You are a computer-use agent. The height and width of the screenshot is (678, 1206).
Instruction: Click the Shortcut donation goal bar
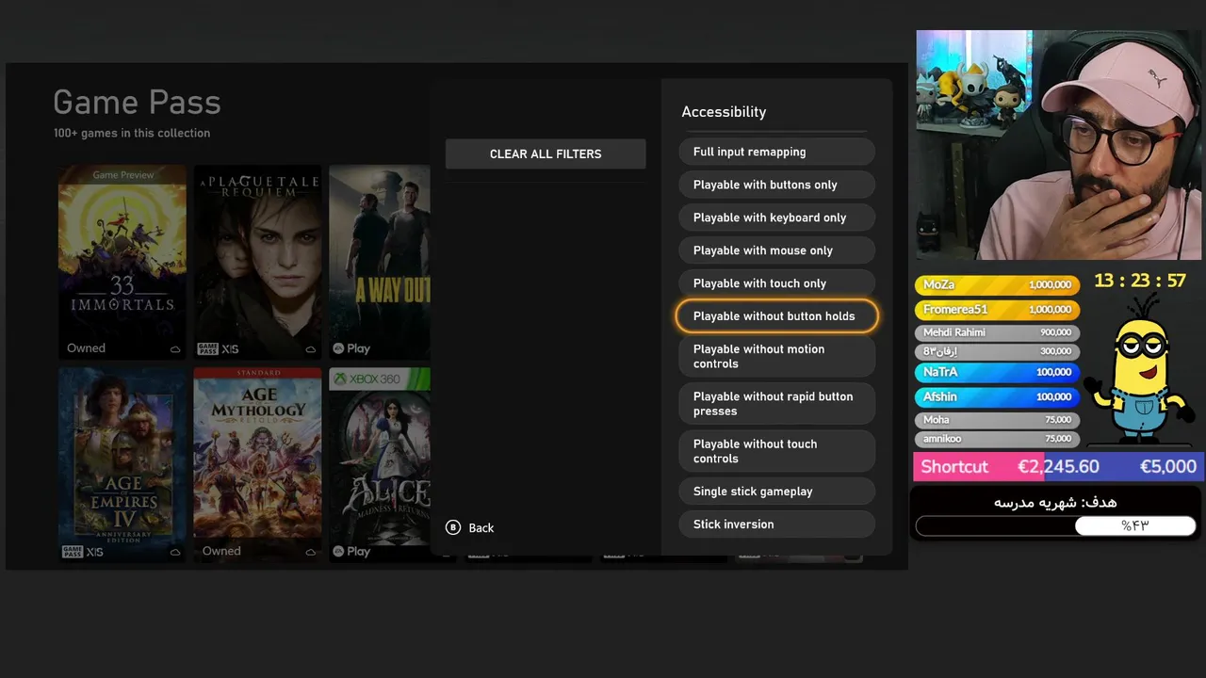tap(1057, 466)
